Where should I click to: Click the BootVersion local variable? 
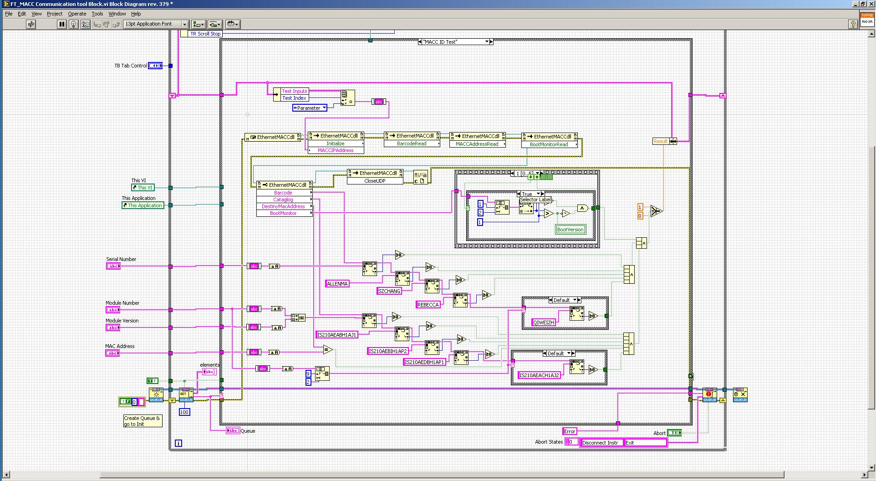pyautogui.click(x=570, y=230)
